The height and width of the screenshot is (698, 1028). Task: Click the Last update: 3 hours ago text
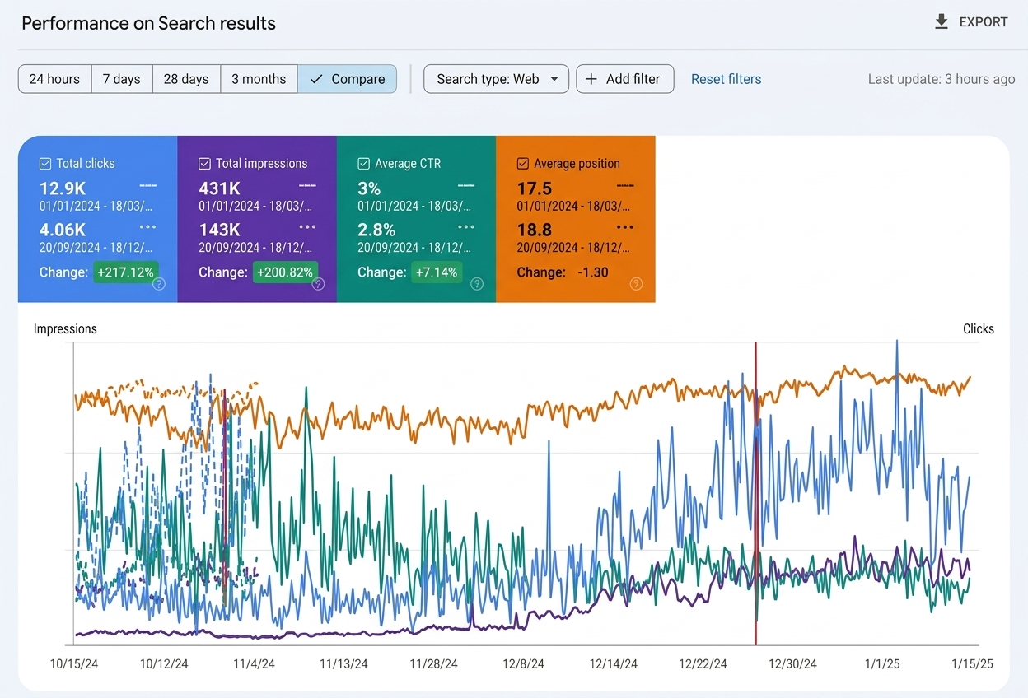click(x=942, y=79)
